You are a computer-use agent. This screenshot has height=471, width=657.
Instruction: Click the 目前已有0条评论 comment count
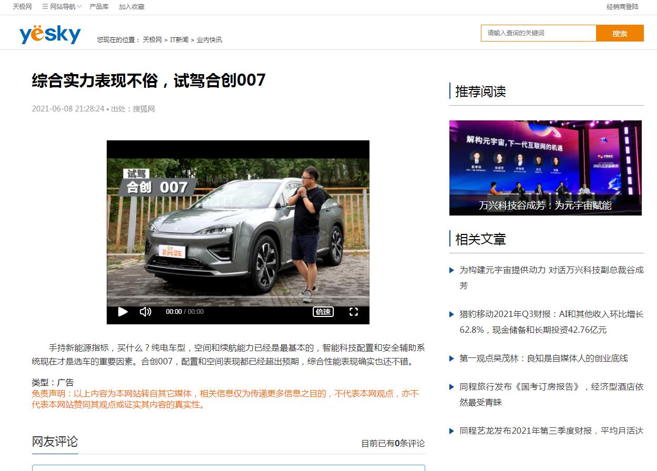(393, 443)
